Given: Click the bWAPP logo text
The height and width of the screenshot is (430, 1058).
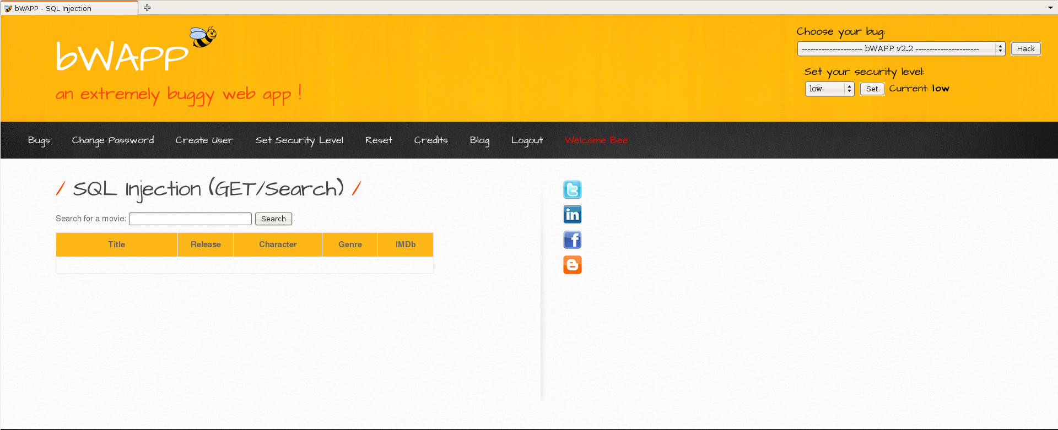Looking at the screenshot, I should (122, 56).
